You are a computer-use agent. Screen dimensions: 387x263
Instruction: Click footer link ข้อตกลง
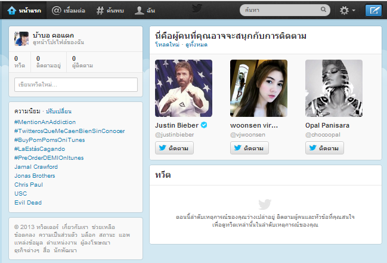(x=24, y=235)
